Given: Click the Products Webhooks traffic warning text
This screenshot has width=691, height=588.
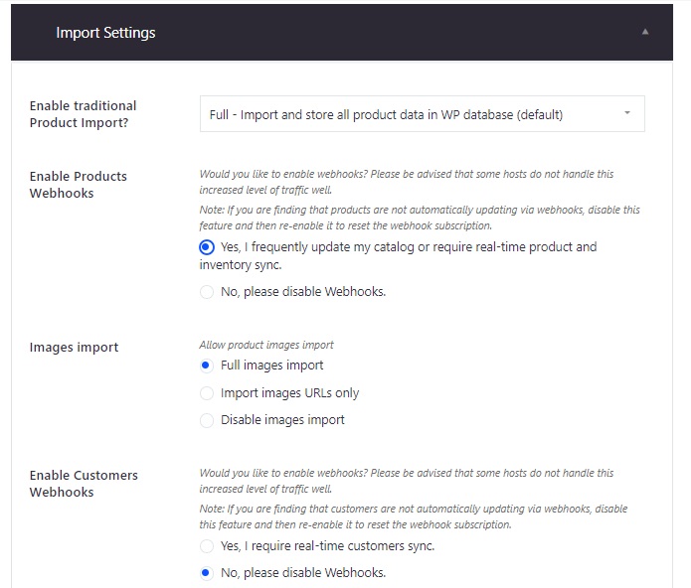Looking at the screenshot, I should (406, 181).
